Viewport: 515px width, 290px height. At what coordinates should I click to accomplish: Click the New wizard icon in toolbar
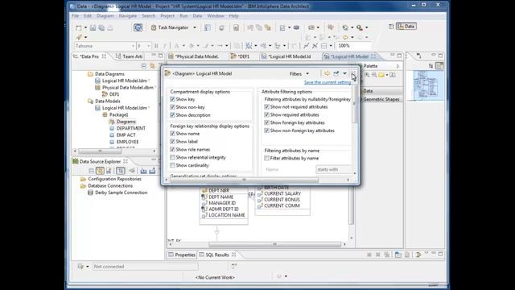click(x=79, y=28)
